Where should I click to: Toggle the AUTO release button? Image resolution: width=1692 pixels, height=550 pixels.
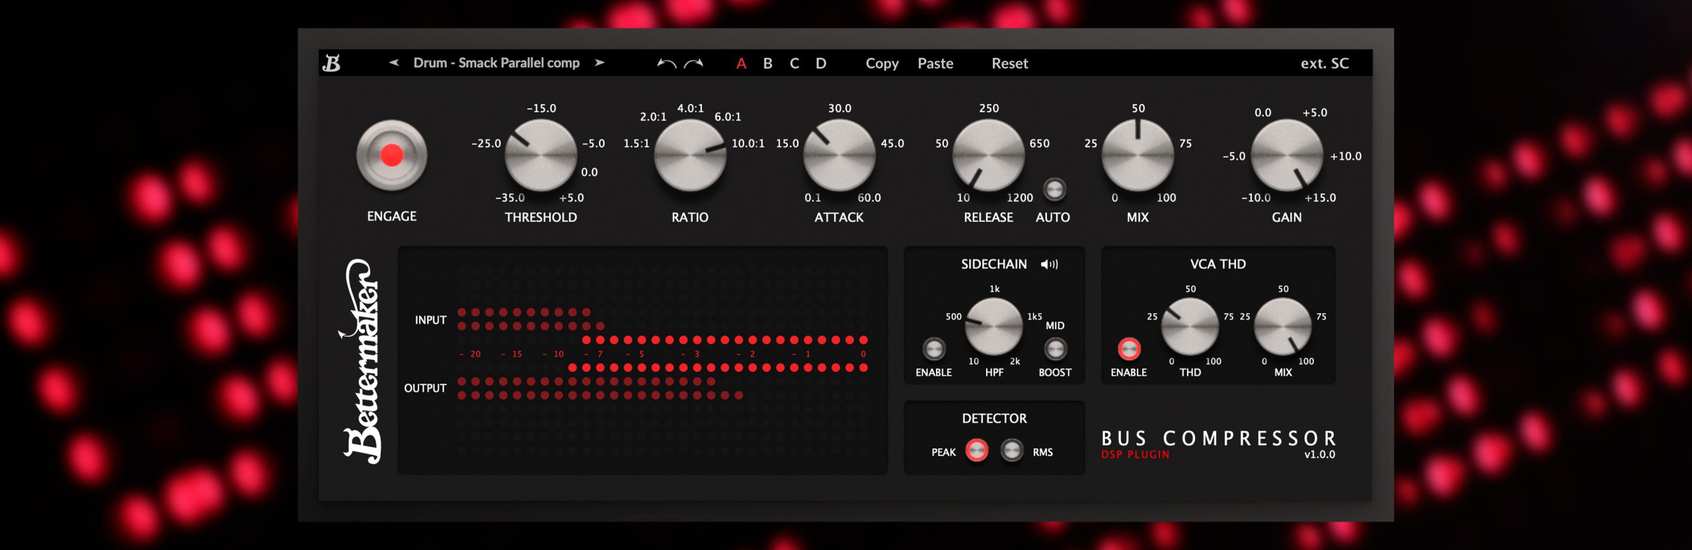click(1054, 189)
